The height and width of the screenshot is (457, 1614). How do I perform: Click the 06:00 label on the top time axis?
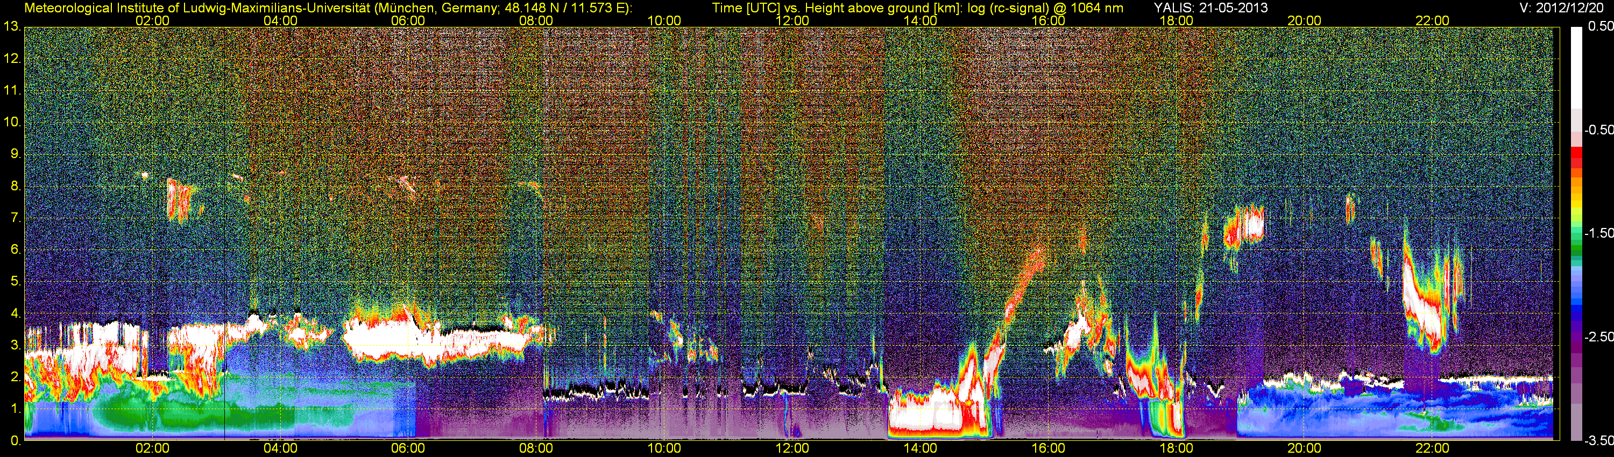408,20
